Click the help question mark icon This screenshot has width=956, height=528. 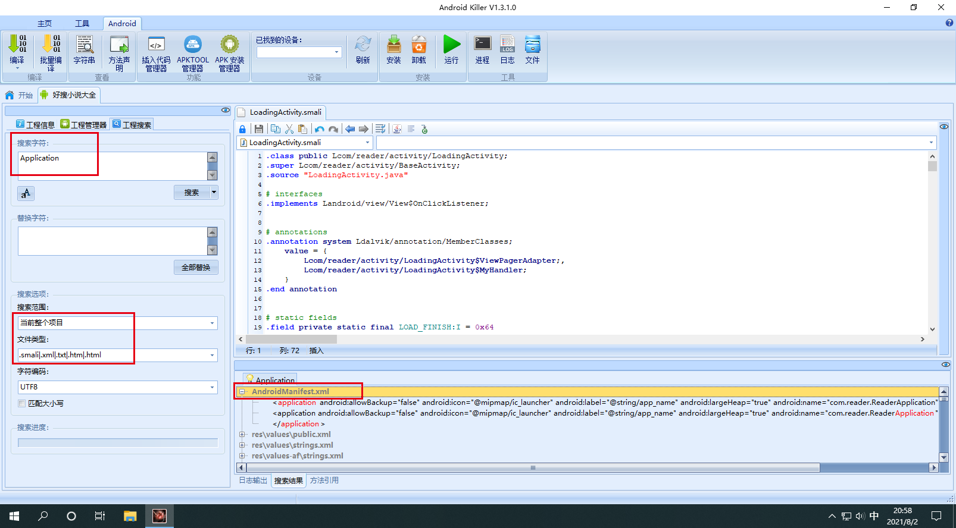click(x=949, y=23)
